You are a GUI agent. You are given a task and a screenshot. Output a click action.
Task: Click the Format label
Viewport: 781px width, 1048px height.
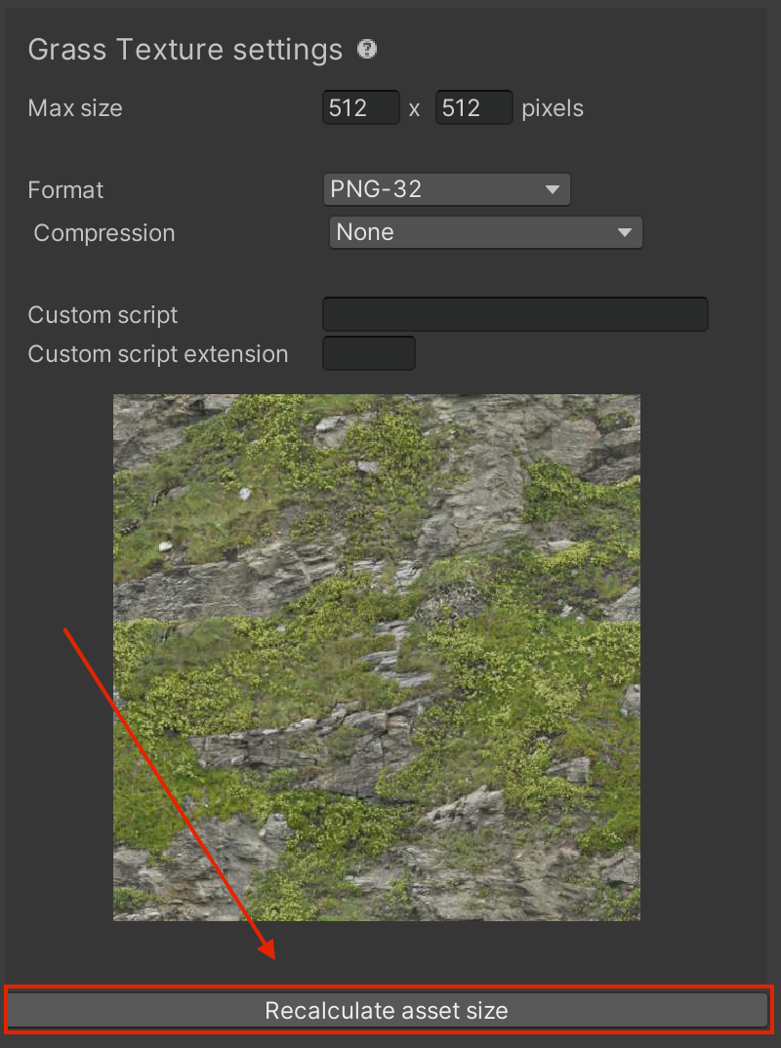pos(65,190)
